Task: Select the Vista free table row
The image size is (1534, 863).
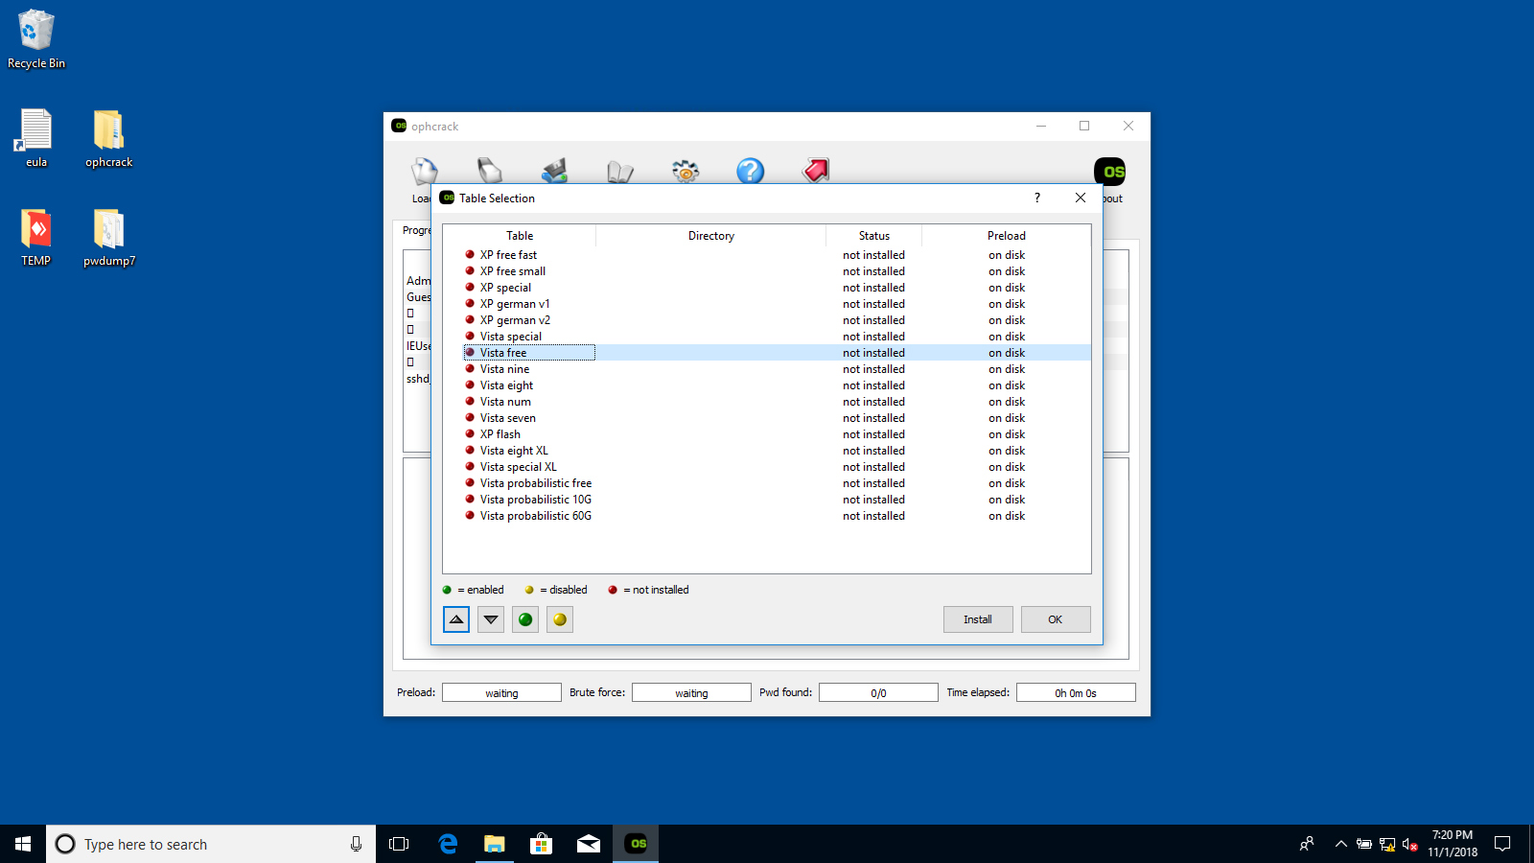Action: click(x=767, y=353)
